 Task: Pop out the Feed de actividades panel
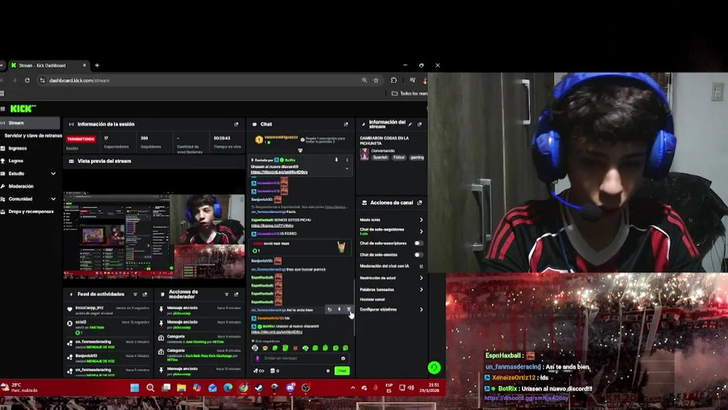145,294
